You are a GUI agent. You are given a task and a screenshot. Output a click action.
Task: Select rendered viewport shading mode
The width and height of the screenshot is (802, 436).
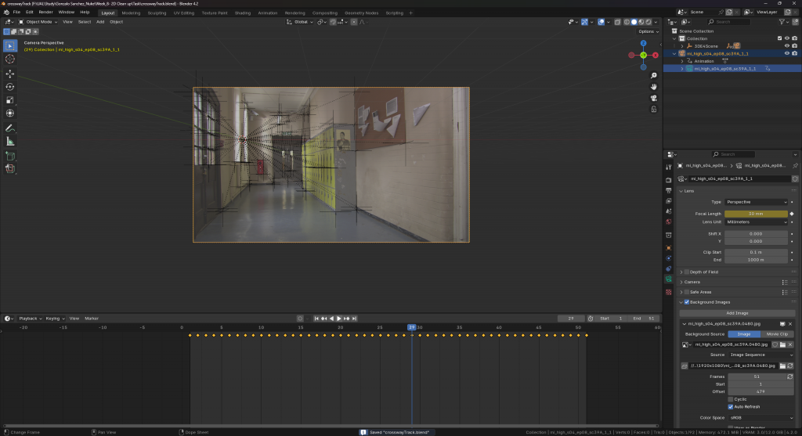[x=648, y=22]
